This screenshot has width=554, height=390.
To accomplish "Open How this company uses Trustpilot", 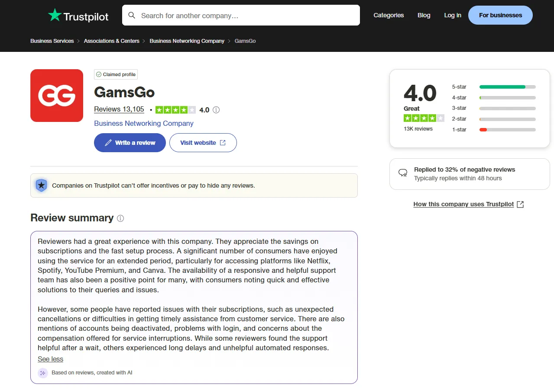I will [464, 205].
